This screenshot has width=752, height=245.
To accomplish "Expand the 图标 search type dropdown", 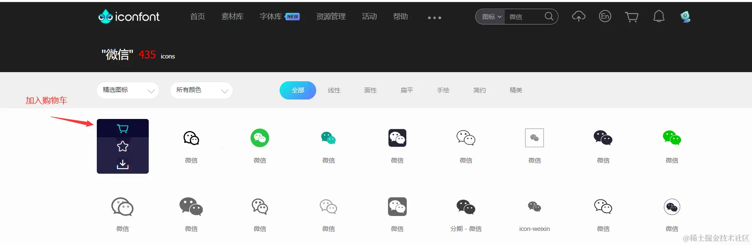I will (x=492, y=17).
